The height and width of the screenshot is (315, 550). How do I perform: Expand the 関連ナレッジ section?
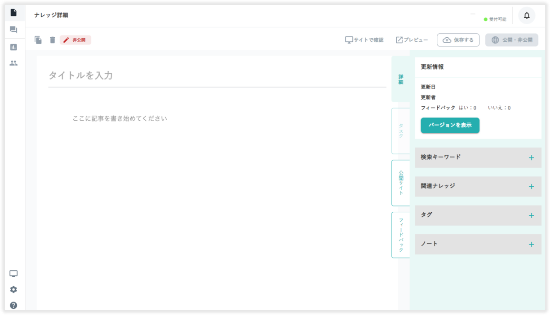tap(531, 186)
